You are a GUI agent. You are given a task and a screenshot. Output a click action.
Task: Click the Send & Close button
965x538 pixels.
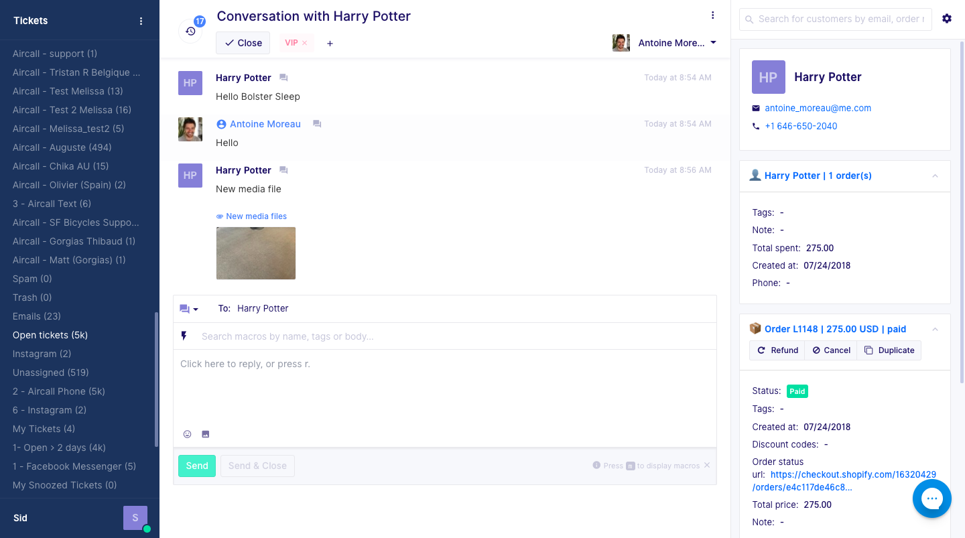click(x=257, y=466)
